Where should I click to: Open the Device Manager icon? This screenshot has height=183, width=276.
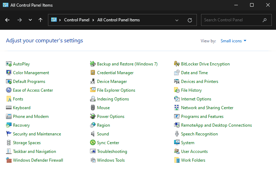point(93,82)
